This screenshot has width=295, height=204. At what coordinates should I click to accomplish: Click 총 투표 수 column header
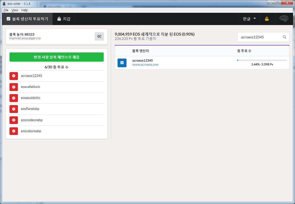(x=244, y=51)
